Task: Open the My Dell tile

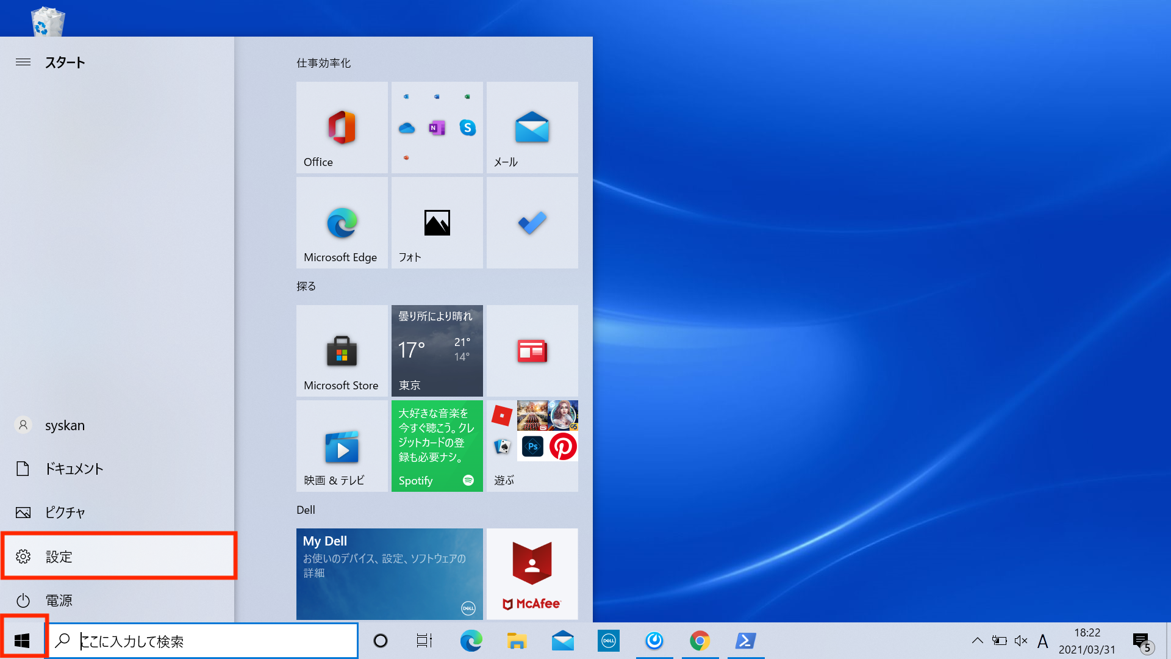Action: (389, 574)
